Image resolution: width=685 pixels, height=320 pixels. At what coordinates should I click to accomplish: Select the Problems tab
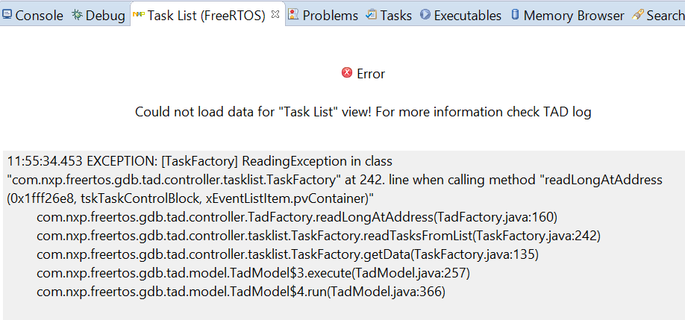point(330,15)
